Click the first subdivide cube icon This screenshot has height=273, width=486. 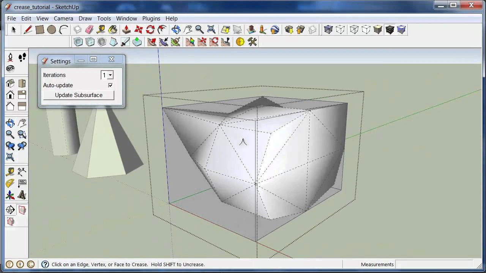click(x=78, y=42)
